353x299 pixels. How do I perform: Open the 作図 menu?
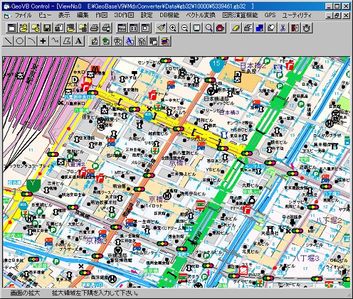point(101,15)
